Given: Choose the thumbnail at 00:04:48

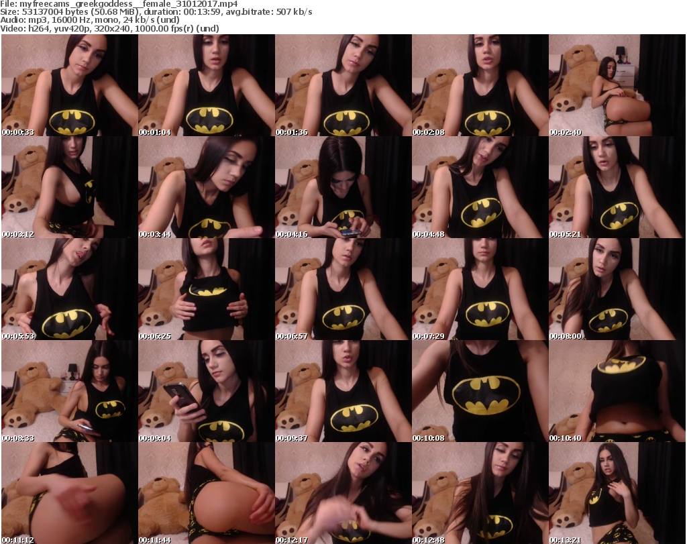Looking at the screenshot, I should 480,187.
